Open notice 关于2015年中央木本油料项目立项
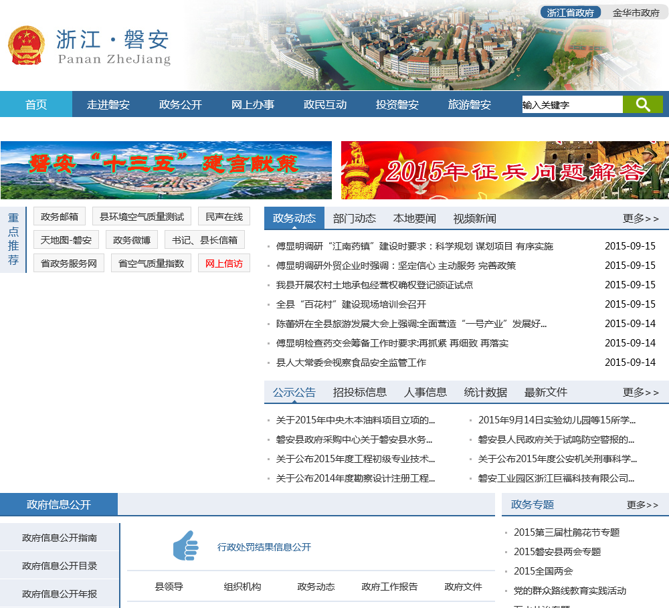The image size is (669, 608). coord(355,420)
